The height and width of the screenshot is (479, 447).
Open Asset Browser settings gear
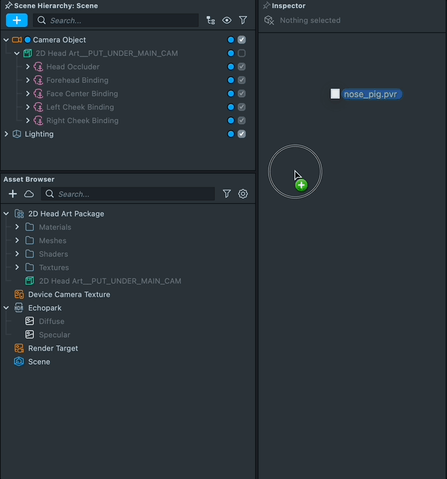pyautogui.click(x=243, y=194)
